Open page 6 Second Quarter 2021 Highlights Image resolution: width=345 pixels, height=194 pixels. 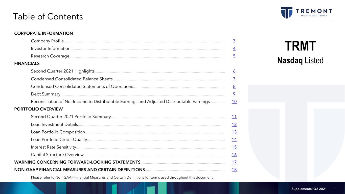pyautogui.click(x=234, y=71)
